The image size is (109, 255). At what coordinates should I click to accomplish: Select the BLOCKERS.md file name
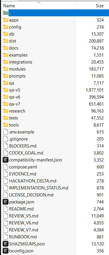23,146
